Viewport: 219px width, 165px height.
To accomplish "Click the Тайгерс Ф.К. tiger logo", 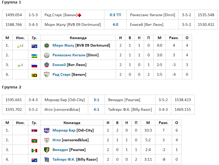I will (46, 159).
